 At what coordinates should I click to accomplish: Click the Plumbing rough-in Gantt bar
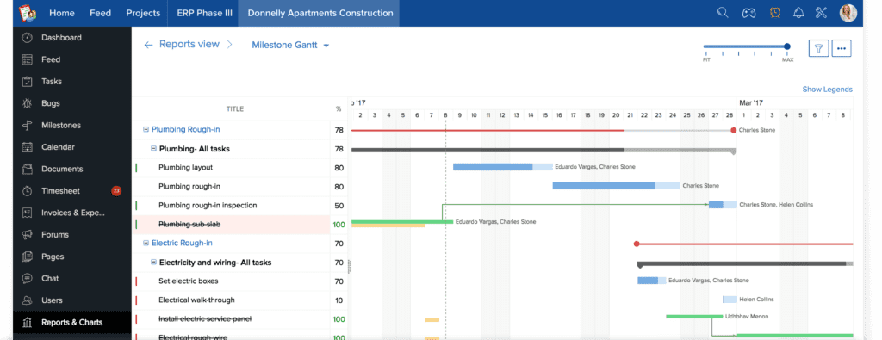tap(616, 185)
